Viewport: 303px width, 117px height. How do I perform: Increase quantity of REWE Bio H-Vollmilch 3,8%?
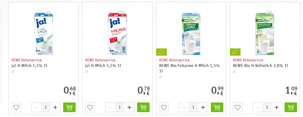tap(277, 107)
